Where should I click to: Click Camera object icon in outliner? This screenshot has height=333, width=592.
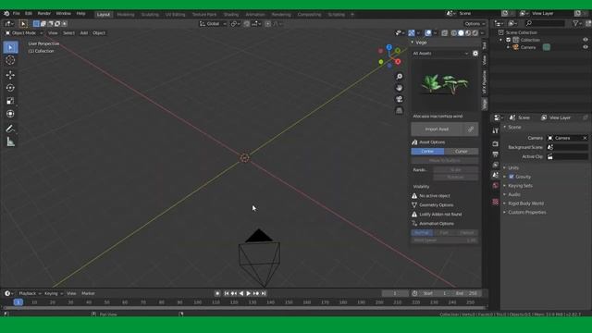(x=516, y=47)
